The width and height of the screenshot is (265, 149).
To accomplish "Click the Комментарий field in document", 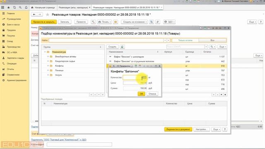I will click(79, 144).
